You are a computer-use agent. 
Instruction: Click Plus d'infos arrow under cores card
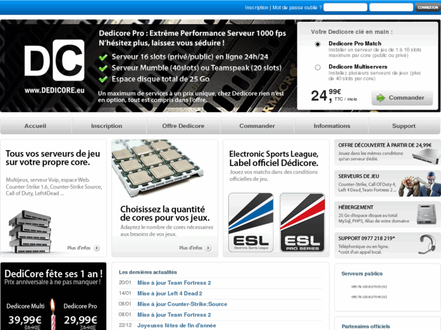[208, 248]
